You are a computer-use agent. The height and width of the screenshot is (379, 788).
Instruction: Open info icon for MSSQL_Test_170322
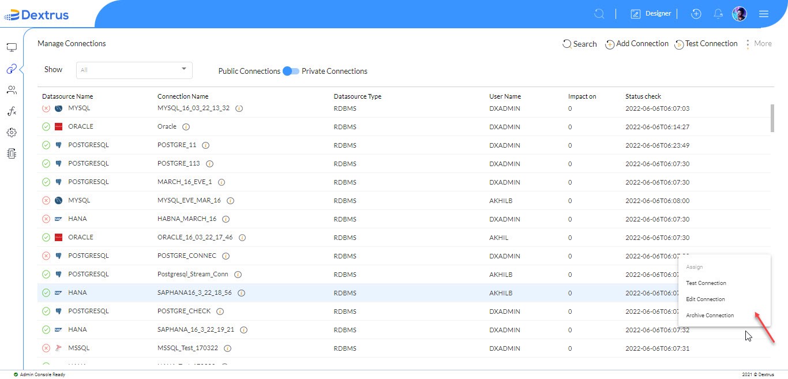click(x=227, y=348)
